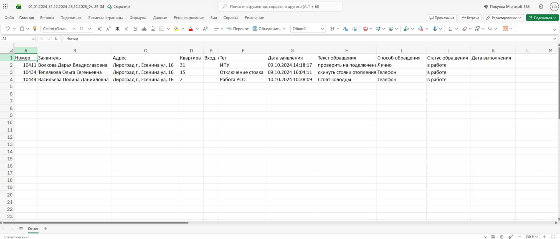Click the Format Painter brush icon
The width and height of the screenshot is (560, 239).
point(35,29)
